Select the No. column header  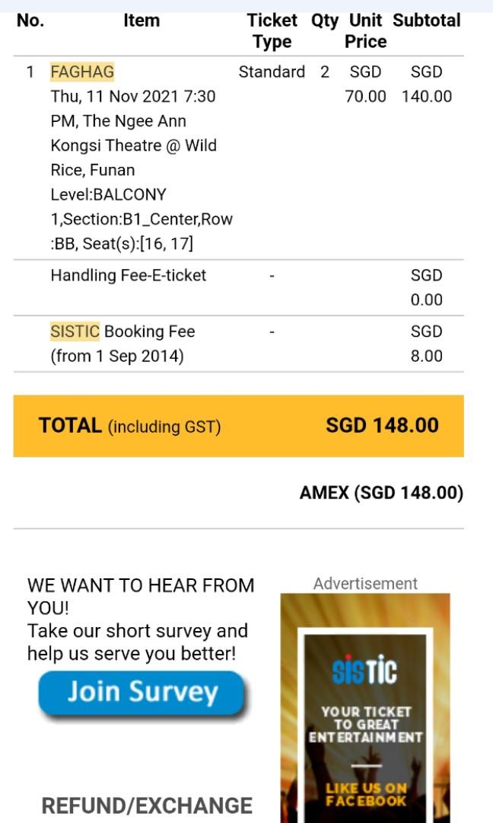point(27,21)
